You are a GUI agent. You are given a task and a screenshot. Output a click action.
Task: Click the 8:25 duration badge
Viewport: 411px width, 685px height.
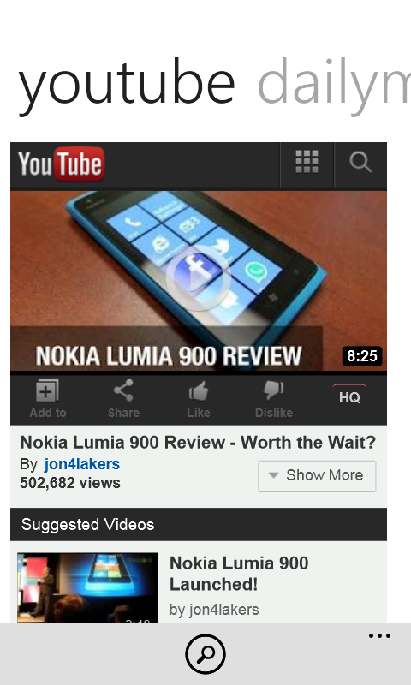(x=362, y=356)
